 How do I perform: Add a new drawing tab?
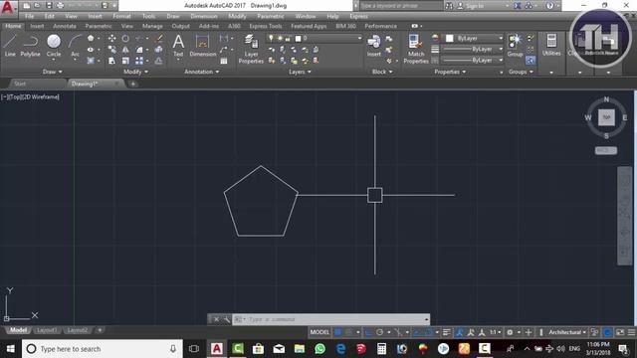tap(132, 84)
